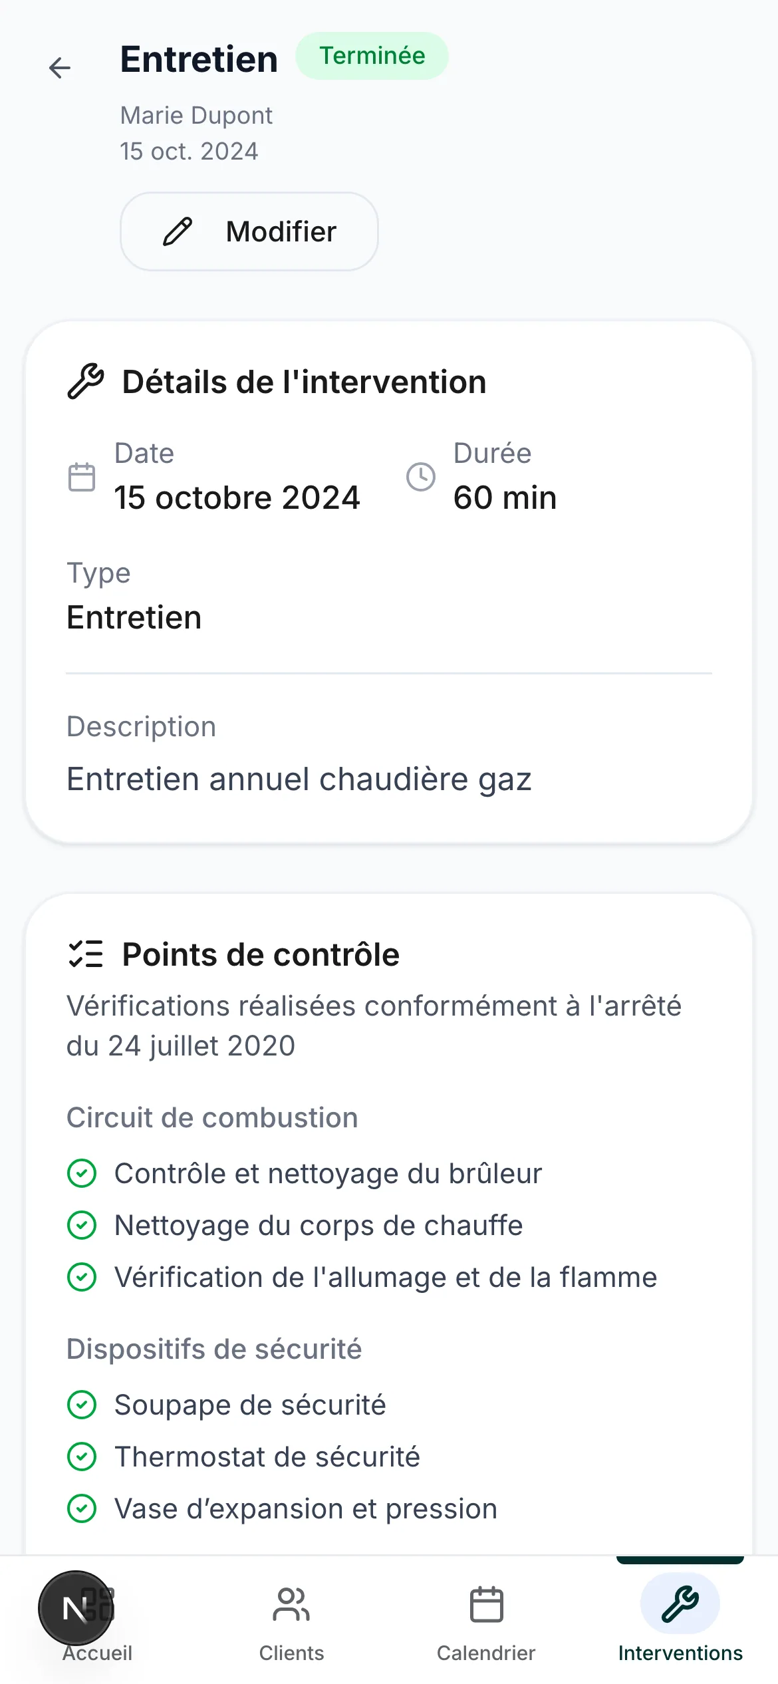The width and height of the screenshot is (778, 1684).
Task: Toggle check for Thermostat de sécurité
Action: 82,1457
